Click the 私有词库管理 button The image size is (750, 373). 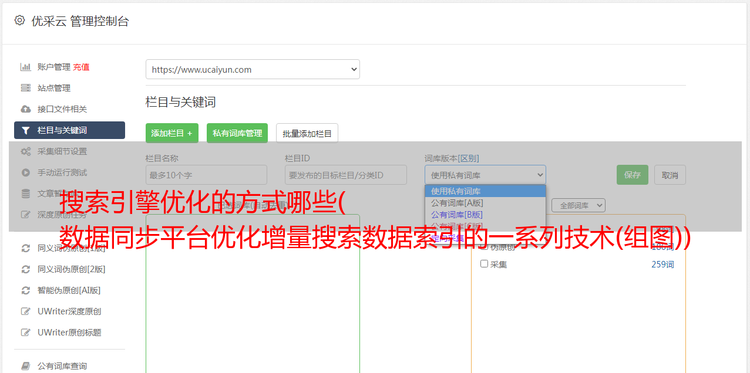click(x=237, y=133)
